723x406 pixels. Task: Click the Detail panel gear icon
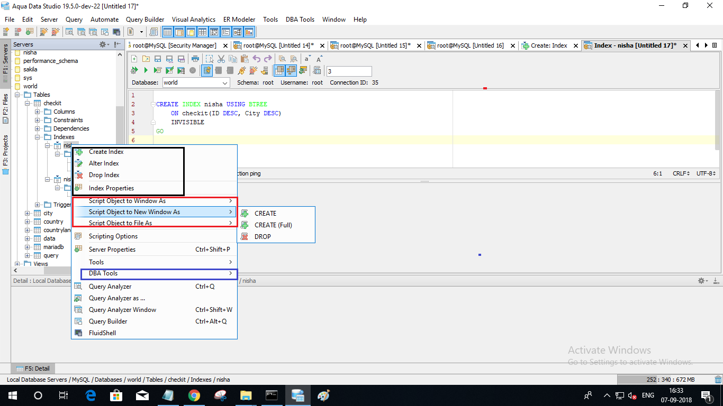(x=702, y=281)
